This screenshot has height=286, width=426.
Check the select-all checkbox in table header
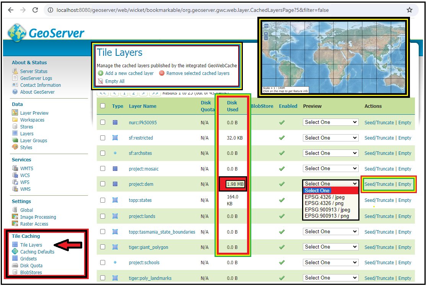point(102,106)
